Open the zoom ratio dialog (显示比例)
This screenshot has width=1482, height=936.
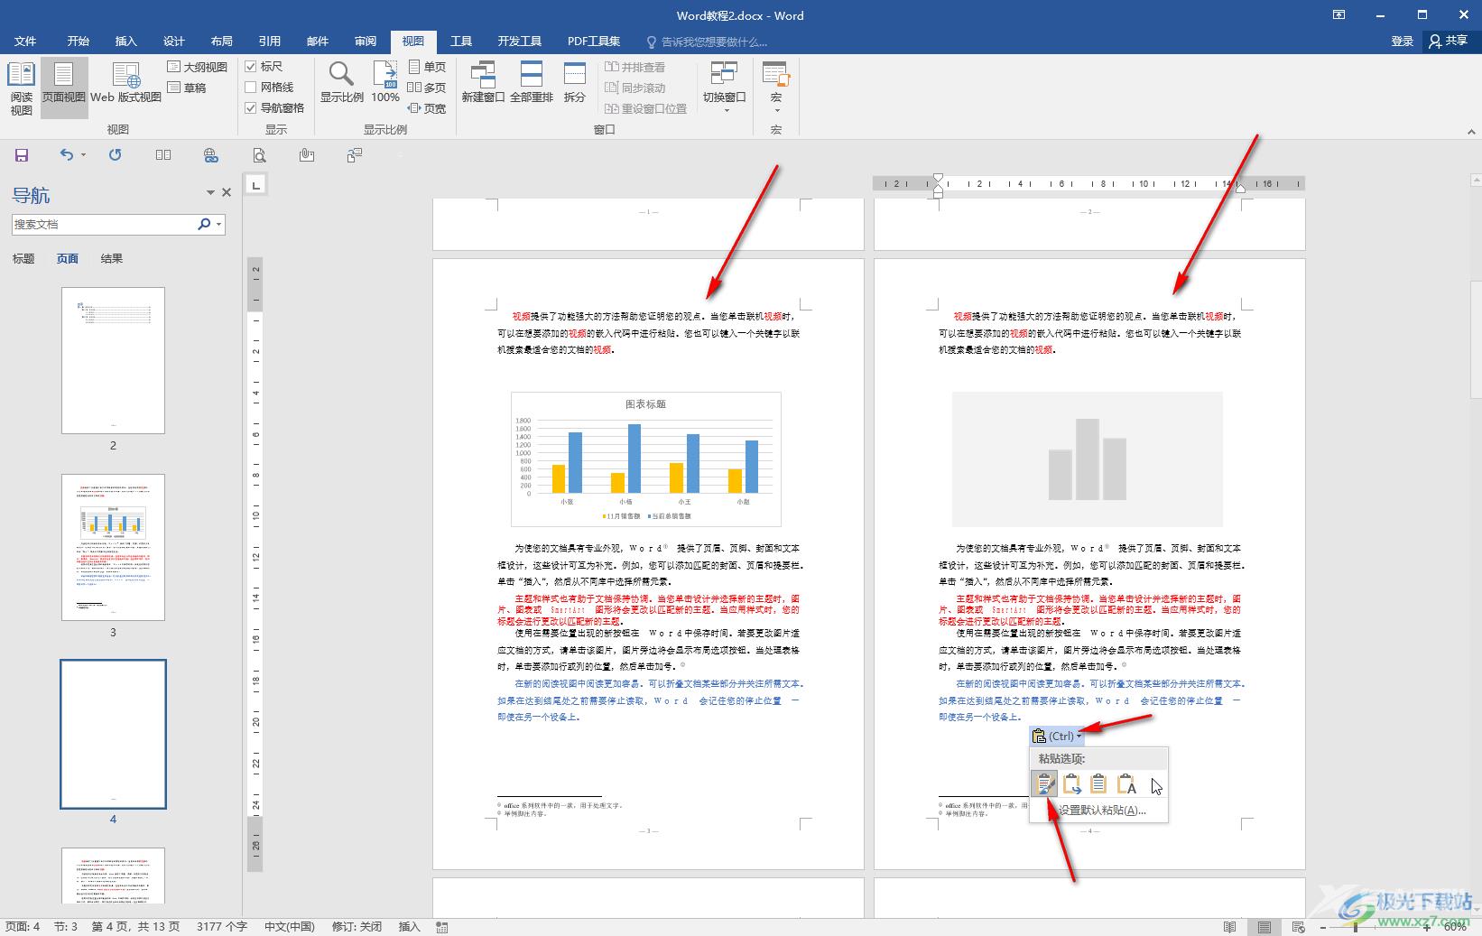pos(342,83)
